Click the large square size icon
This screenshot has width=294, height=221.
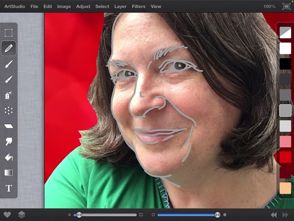(x=141, y=215)
